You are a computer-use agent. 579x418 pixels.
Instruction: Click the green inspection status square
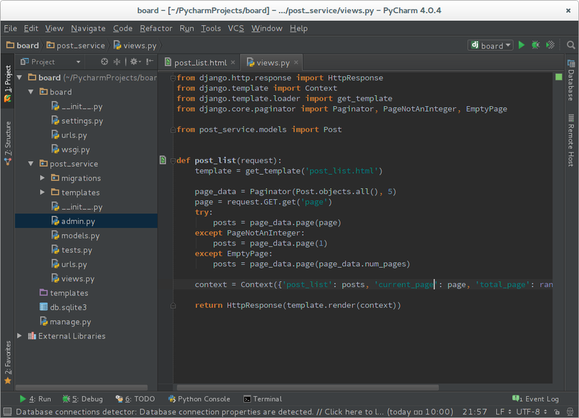coord(559,77)
